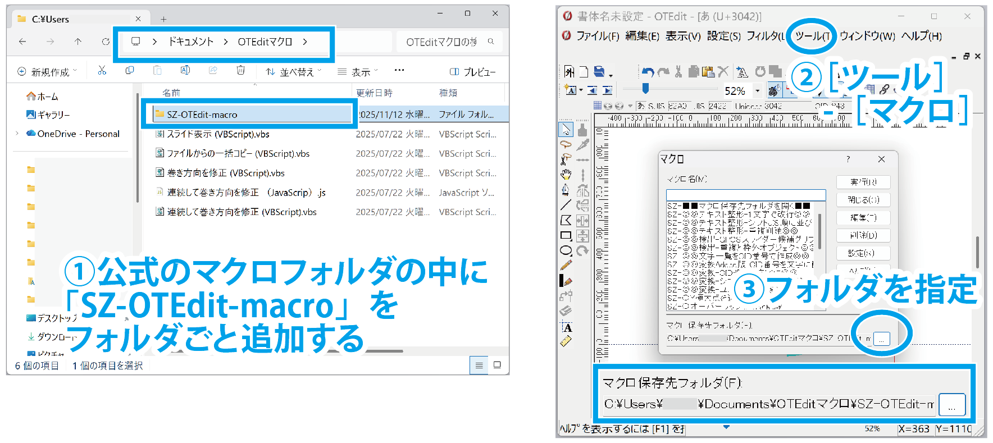
Task: Click the Explorer trash delete icon
Action: 240,71
